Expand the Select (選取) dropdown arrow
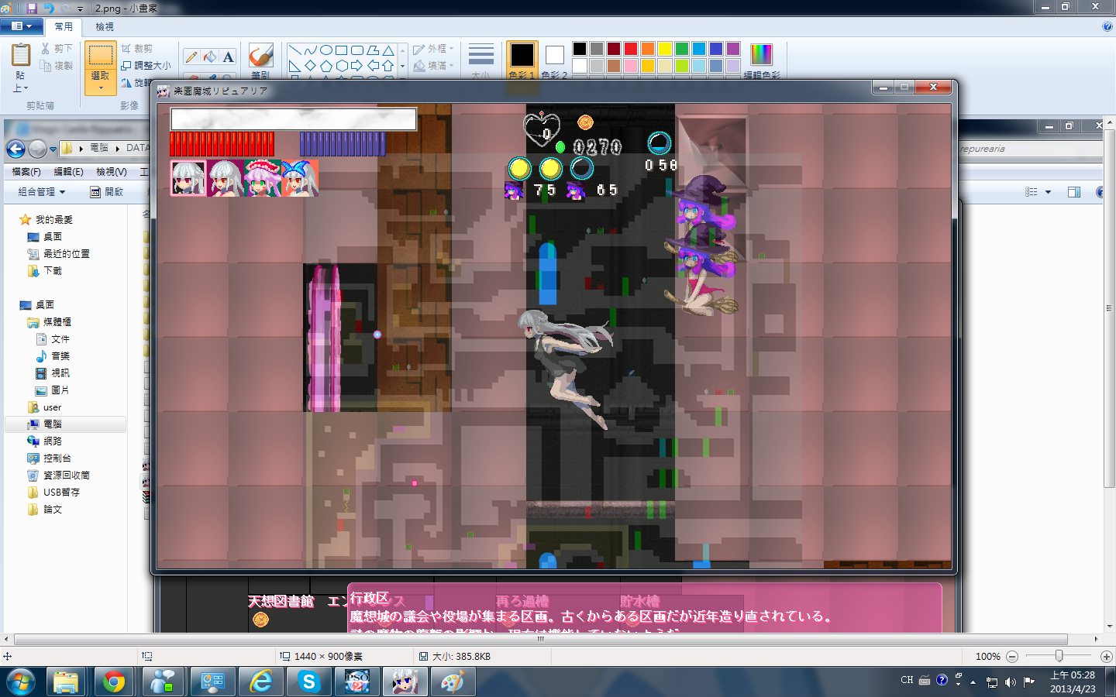The width and height of the screenshot is (1116, 697). (100, 88)
